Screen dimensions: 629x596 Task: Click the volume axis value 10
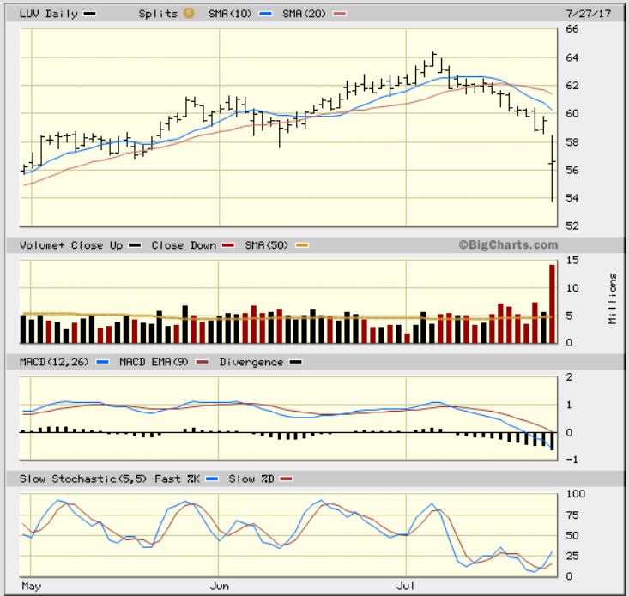click(x=572, y=288)
